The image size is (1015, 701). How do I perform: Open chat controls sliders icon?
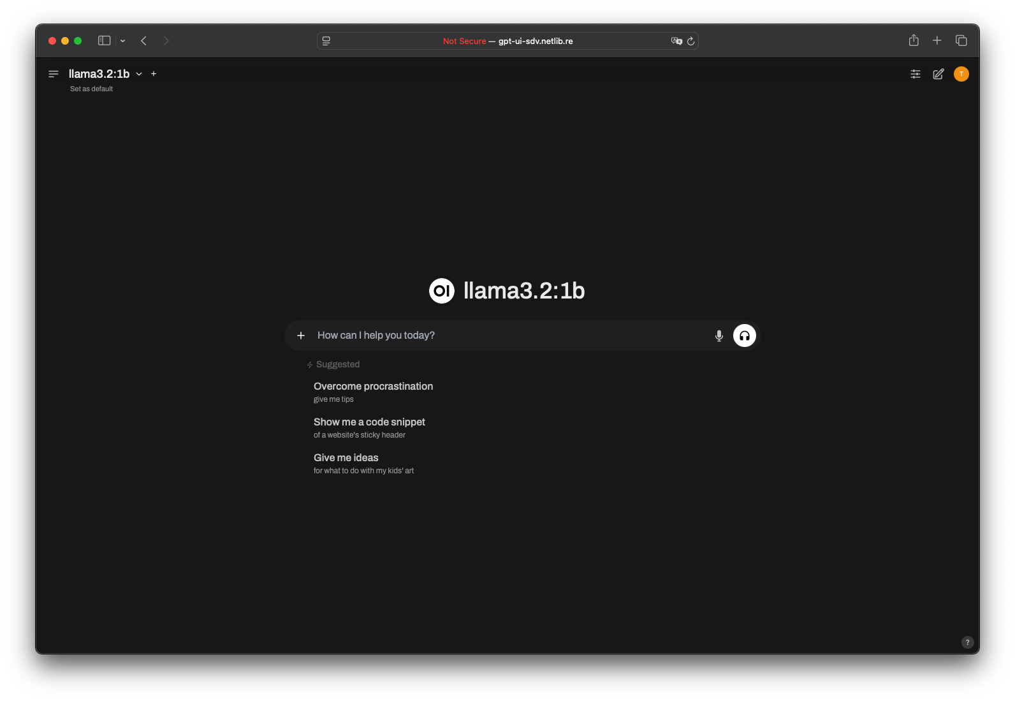(916, 74)
